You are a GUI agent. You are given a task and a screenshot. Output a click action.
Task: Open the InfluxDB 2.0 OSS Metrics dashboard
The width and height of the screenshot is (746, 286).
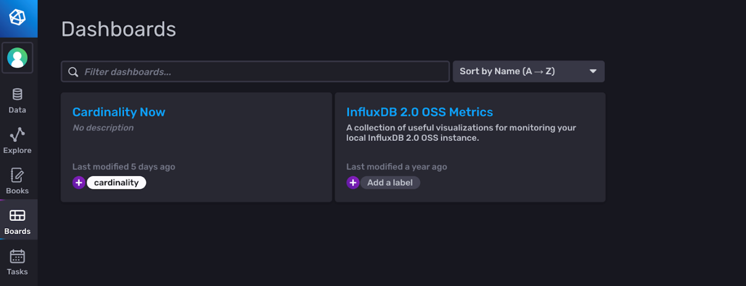[x=419, y=112]
